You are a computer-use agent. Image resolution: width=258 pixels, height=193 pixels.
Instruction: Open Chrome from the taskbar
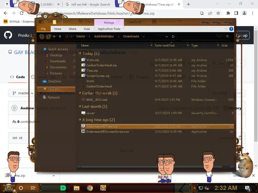coord(90,188)
